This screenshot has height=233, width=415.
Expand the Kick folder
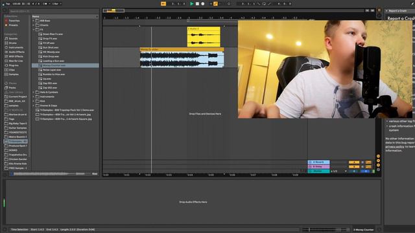[34, 101]
